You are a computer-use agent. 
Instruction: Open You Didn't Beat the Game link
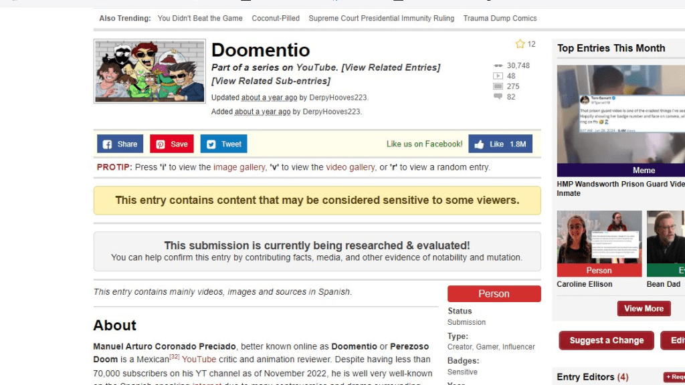tap(200, 18)
